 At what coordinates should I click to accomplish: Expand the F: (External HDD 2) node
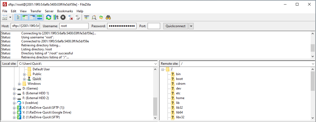(14, 98)
